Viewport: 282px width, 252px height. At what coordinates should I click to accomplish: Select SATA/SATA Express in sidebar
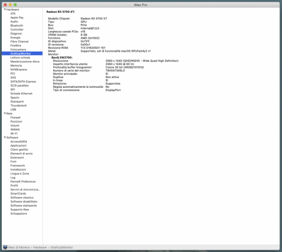tap(23, 82)
